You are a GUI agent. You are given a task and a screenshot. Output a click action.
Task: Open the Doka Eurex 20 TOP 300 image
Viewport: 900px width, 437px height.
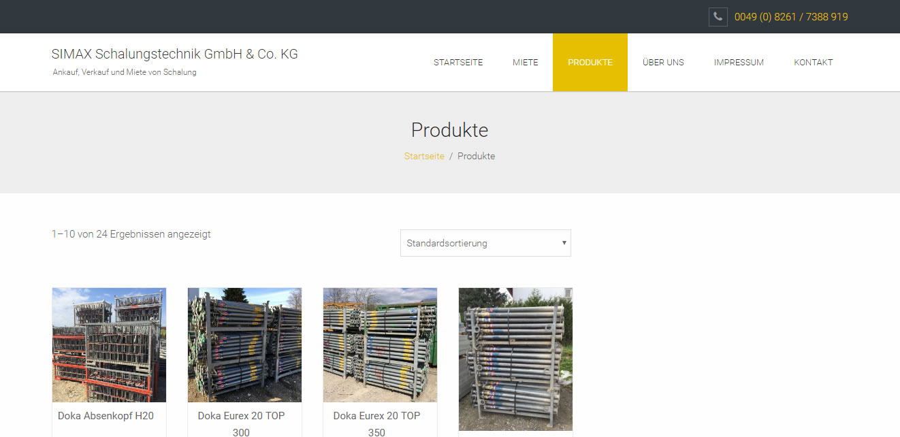tap(244, 345)
